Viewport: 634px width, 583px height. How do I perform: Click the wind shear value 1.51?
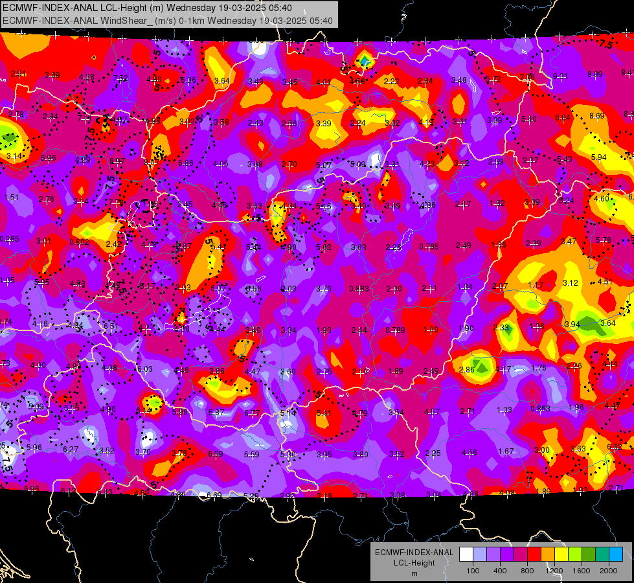click(x=11, y=198)
